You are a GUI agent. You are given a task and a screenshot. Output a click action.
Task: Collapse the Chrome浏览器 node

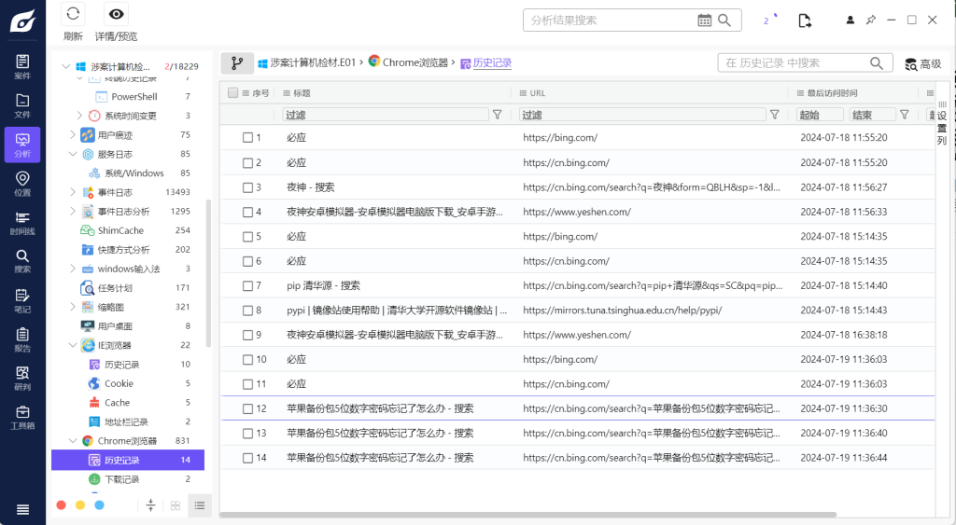[x=73, y=441]
